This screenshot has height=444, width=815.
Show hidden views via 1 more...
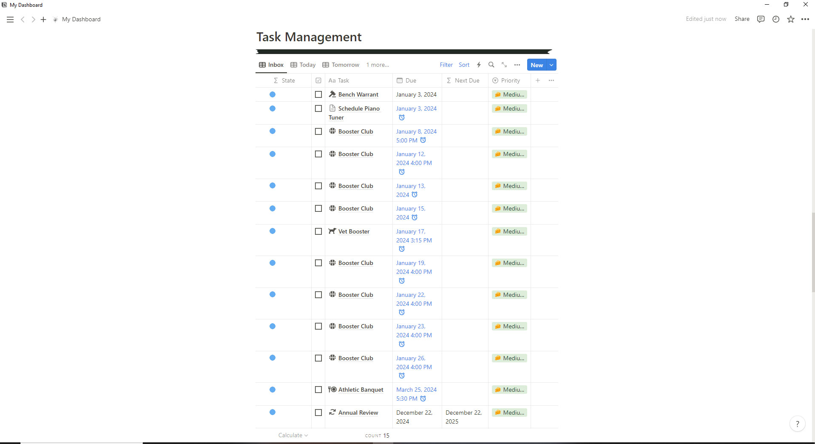coord(377,65)
